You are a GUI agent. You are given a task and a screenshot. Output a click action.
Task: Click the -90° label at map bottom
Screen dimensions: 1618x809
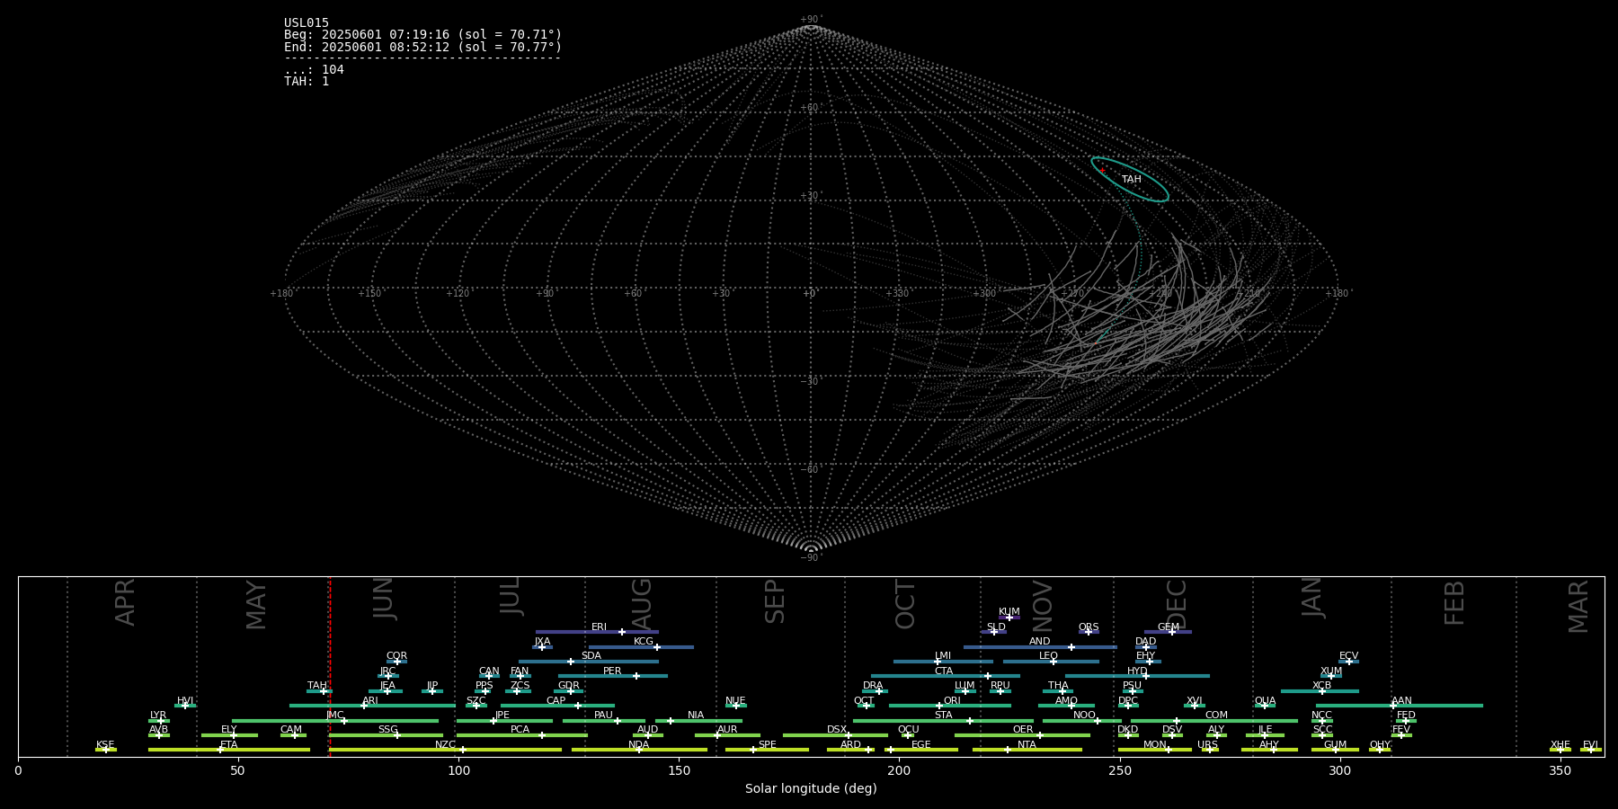(x=811, y=558)
